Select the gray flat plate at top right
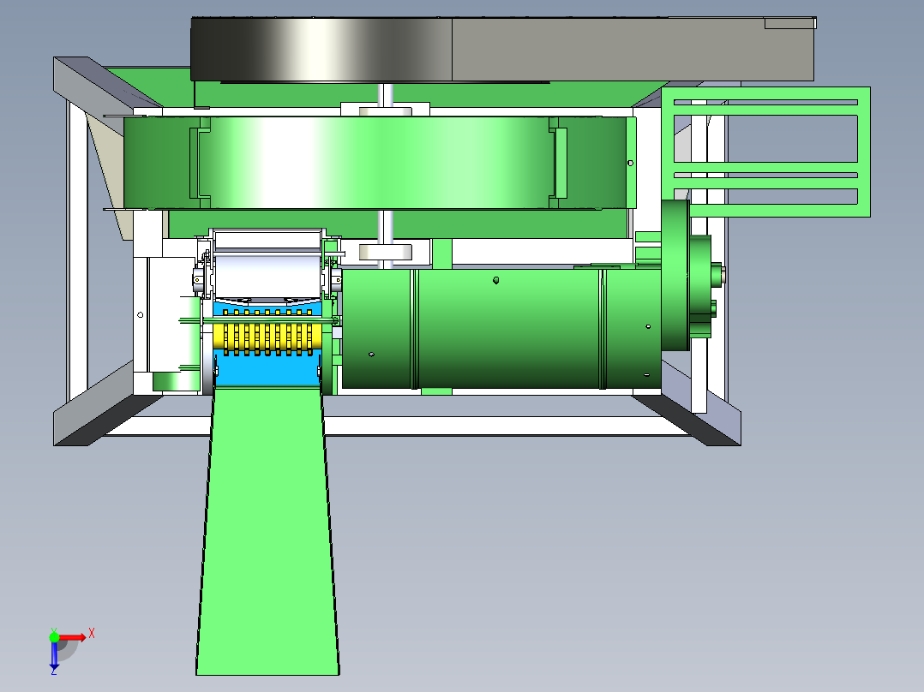 pos(633,50)
